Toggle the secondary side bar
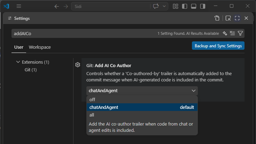This screenshot has width=256, height=144. 203,6
